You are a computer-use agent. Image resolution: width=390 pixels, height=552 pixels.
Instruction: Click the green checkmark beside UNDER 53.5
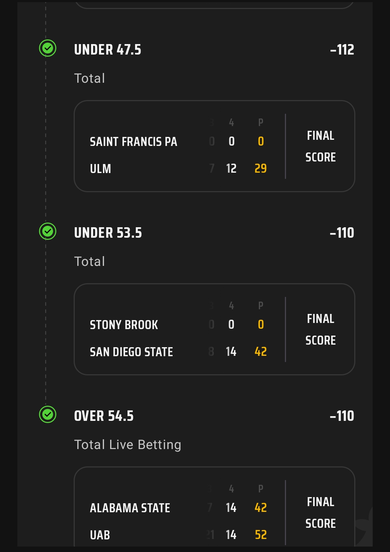tap(48, 231)
